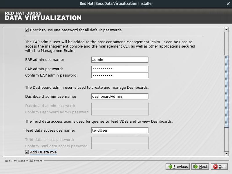Click the Teiid data access user description text

[99, 121]
